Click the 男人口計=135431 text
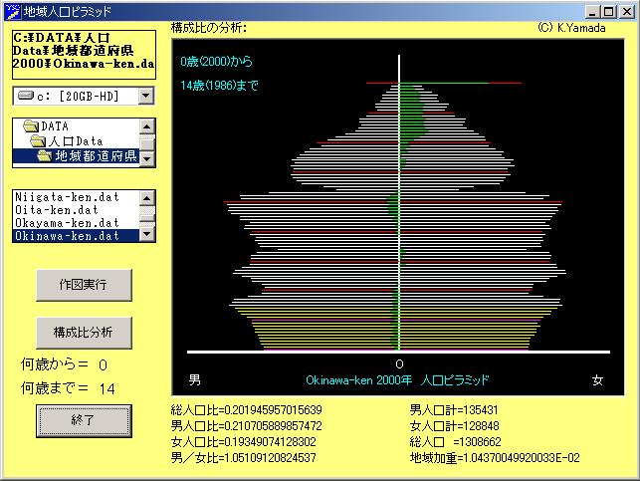 pos(454,410)
